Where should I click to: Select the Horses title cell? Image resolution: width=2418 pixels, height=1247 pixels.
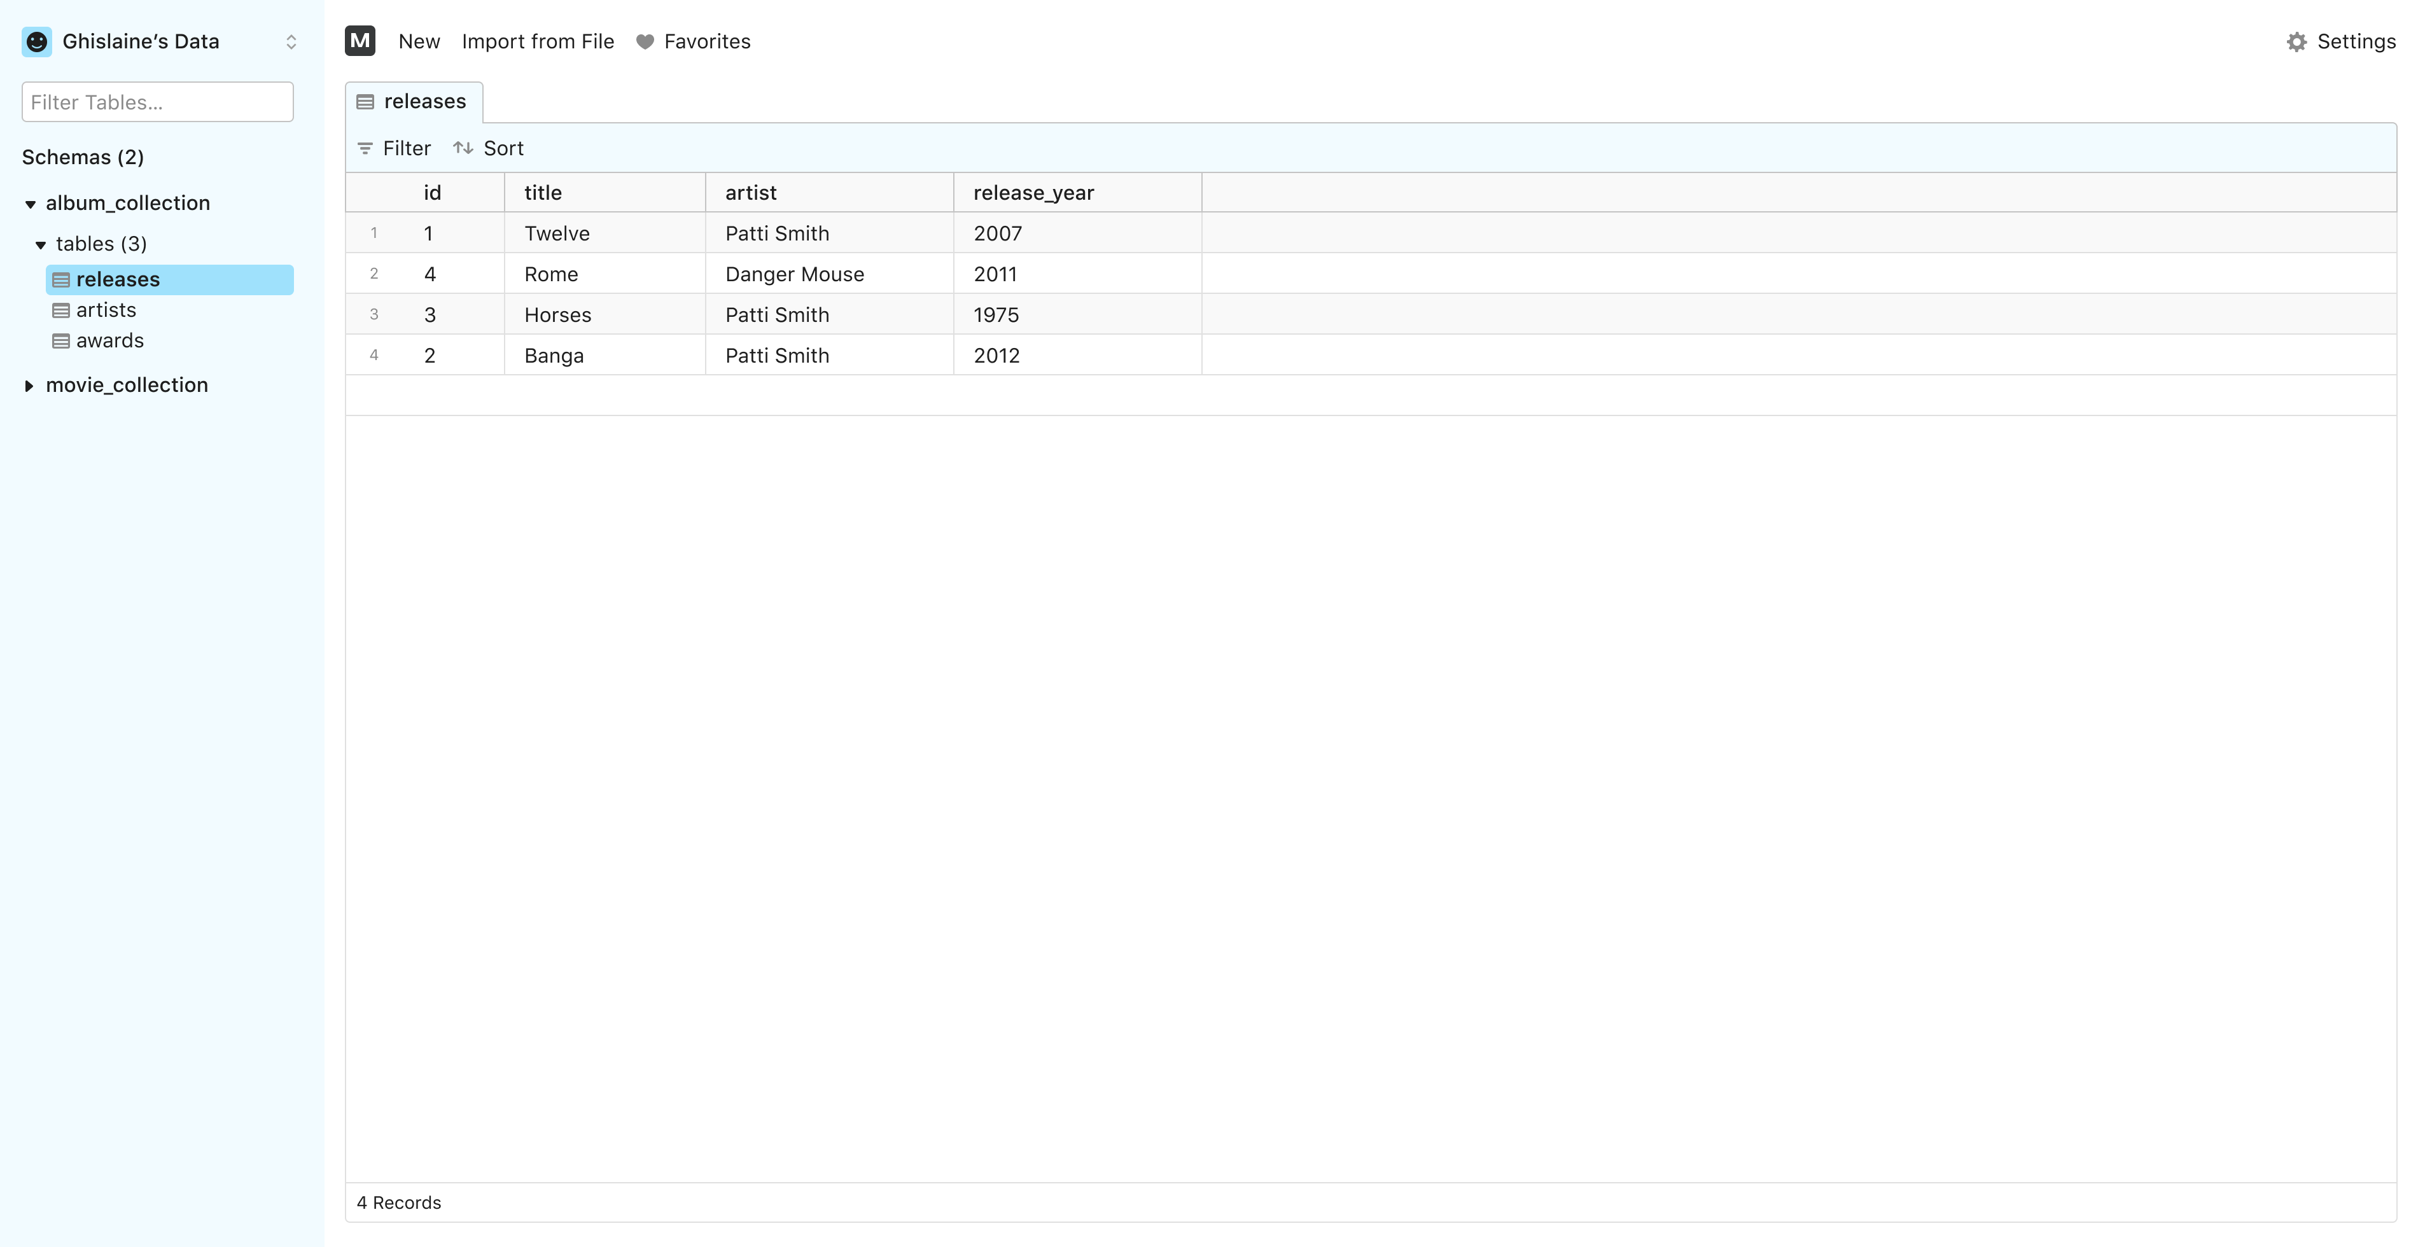click(605, 314)
